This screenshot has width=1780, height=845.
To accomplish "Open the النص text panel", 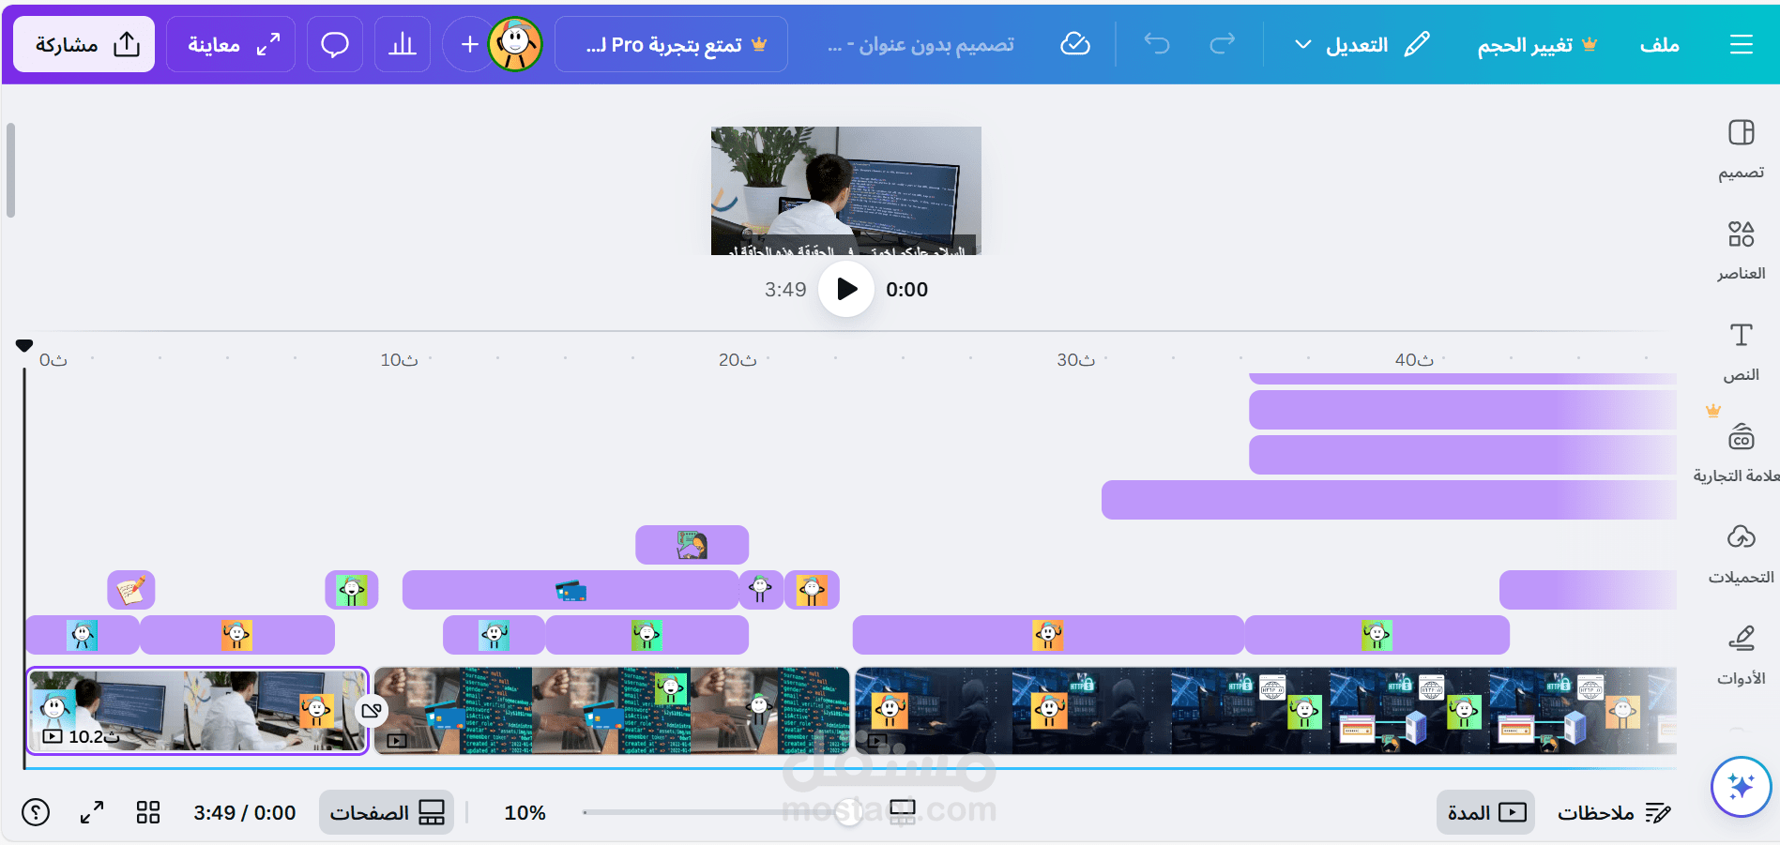I will (1741, 351).
